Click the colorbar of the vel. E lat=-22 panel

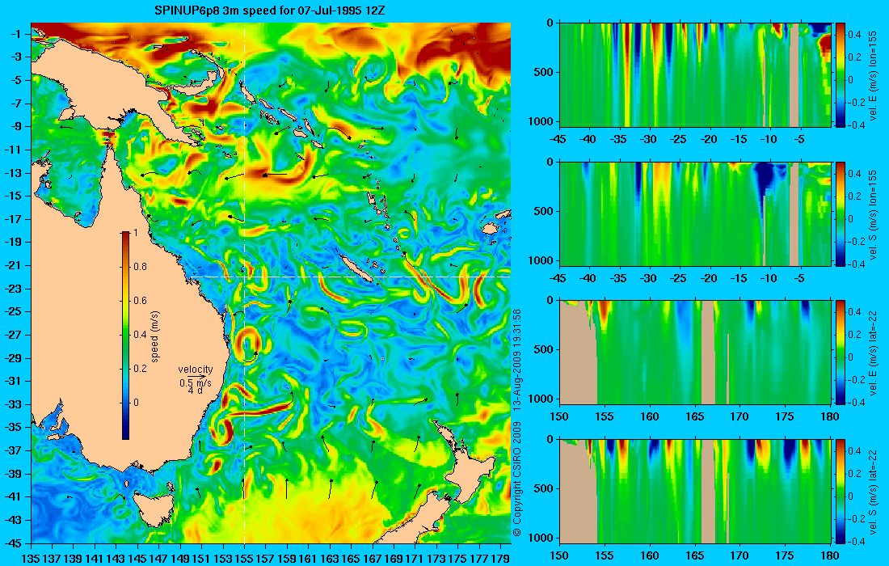point(840,353)
